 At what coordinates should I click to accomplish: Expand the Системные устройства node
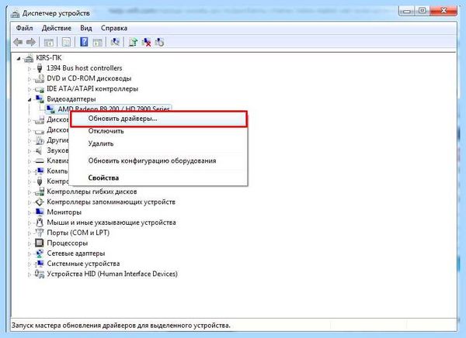tap(30, 264)
